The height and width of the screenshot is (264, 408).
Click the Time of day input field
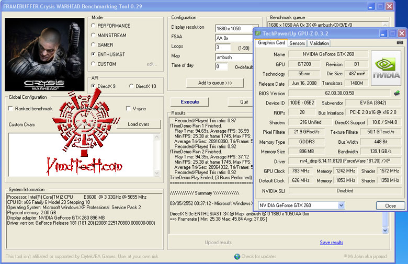coord(221,66)
